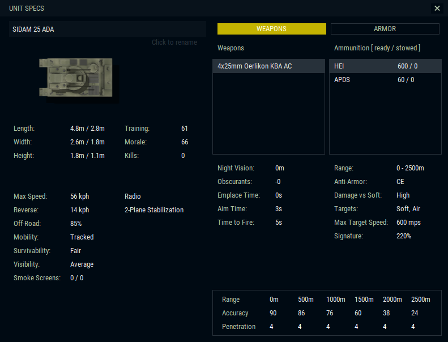The height and width of the screenshot is (342, 448).
Task: Click the Reverse value 14 kph
Action: (80, 210)
